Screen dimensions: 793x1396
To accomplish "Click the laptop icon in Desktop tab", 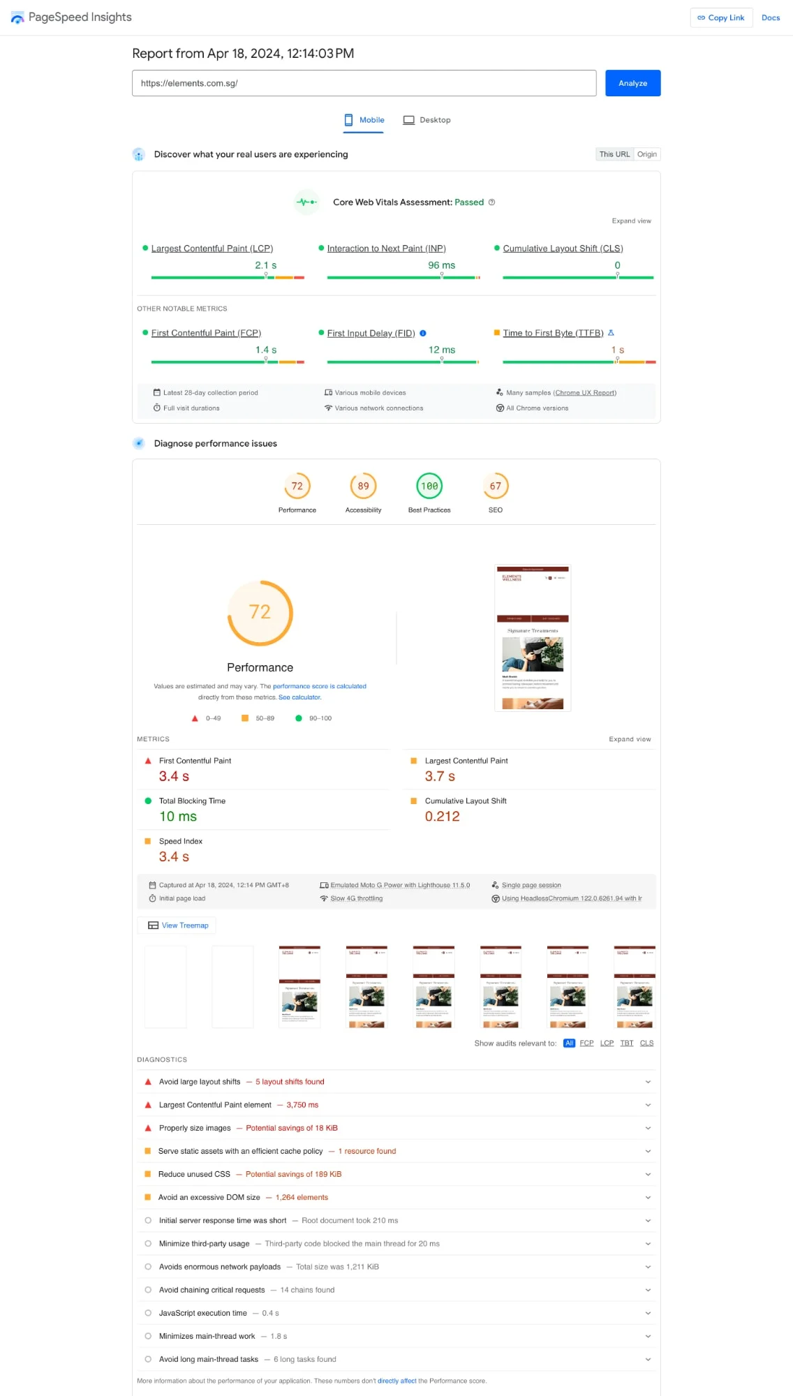I will [409, 120].
